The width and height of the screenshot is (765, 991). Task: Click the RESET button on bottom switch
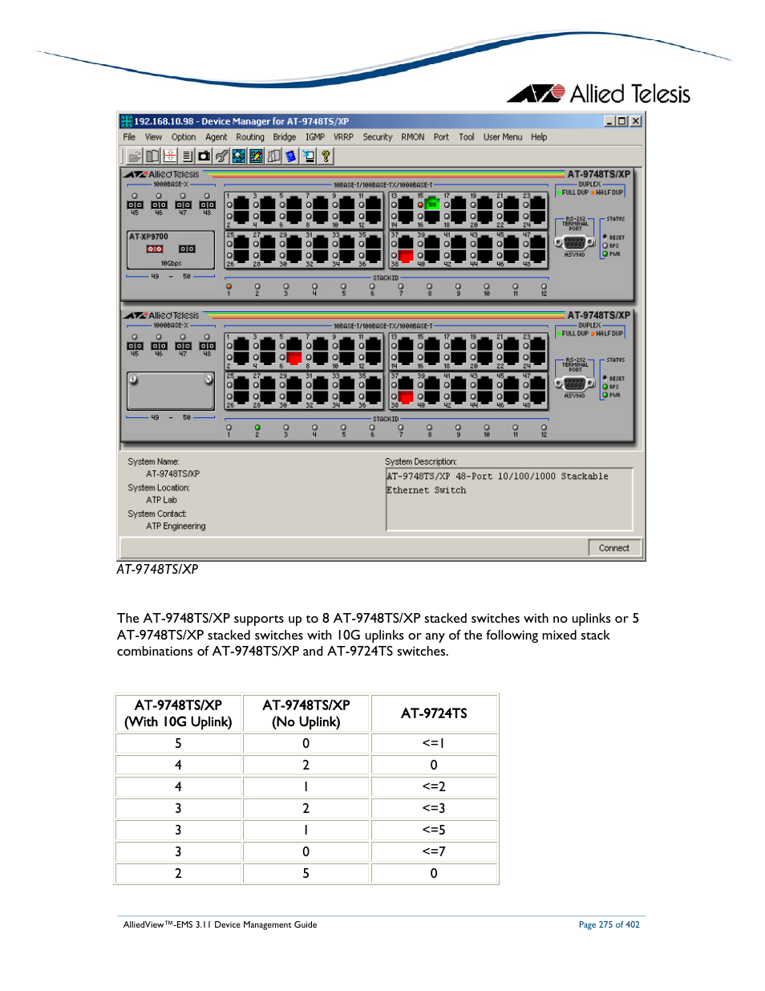point(605,378)
